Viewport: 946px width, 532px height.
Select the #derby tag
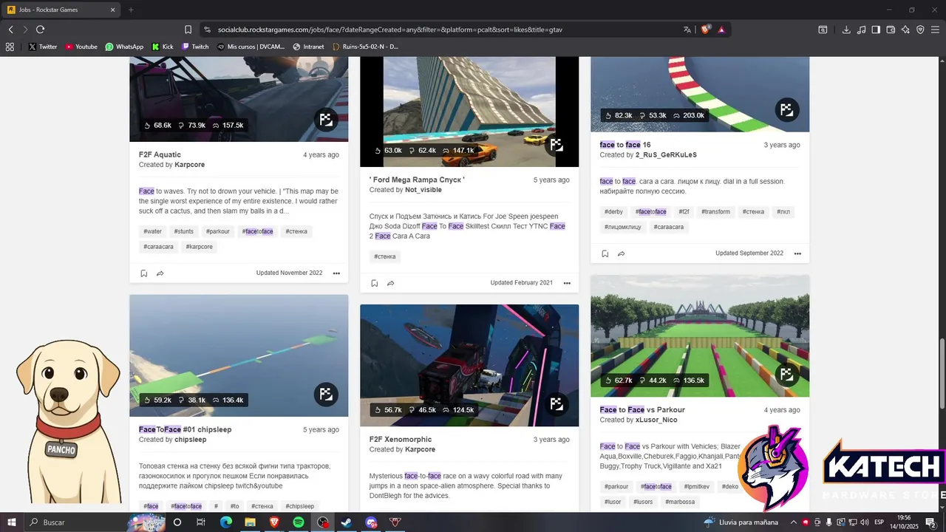[613, 212]
